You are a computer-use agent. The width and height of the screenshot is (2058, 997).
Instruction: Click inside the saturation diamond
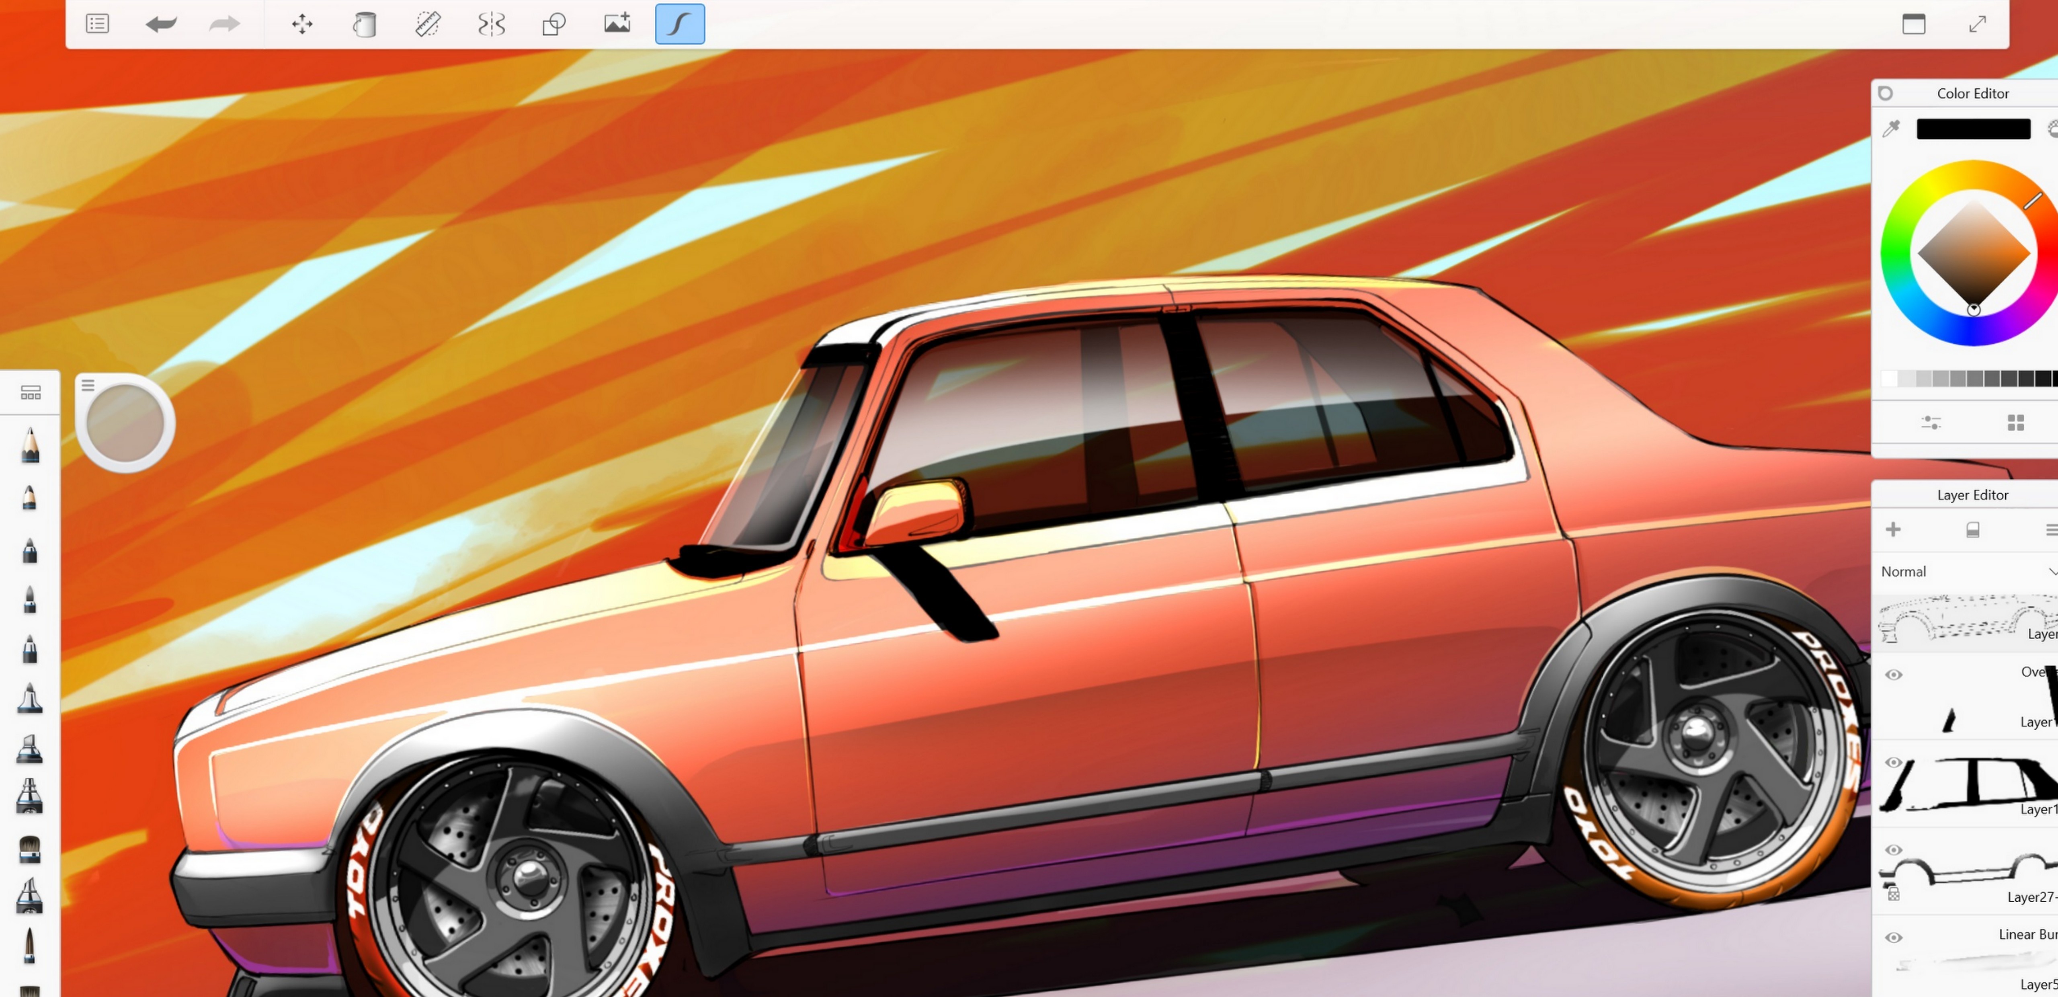(x=1973, y=253)
